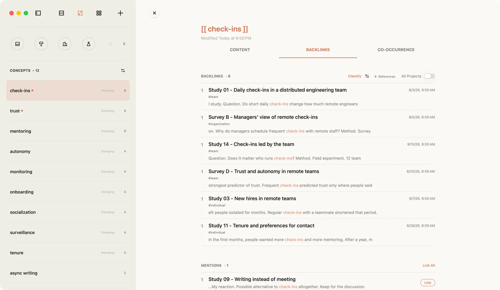
Task: Open the flask lab icon
Action: [x=89, y=44]
